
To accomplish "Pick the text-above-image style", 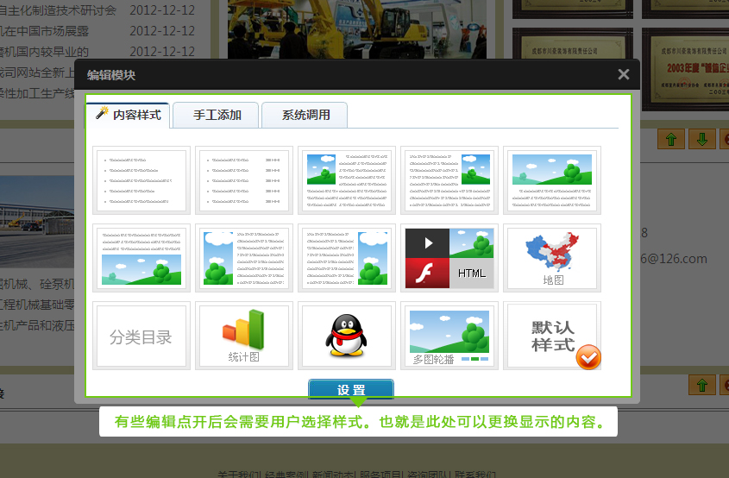I will coord(141,258).
